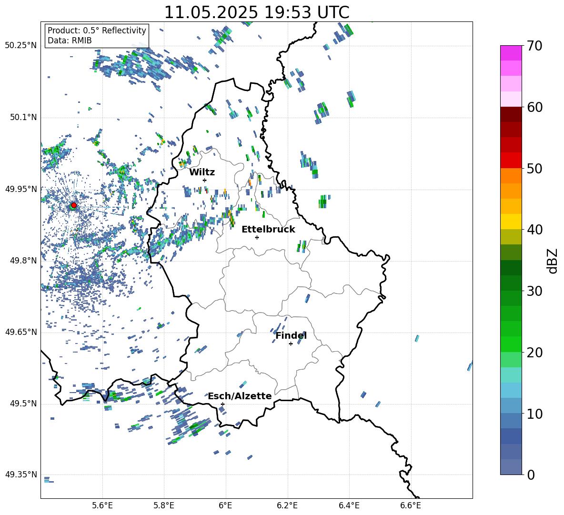Click longitude label 6°E
Image resolution: width=564 pixels, height=515 pixels.
(225, 505)
